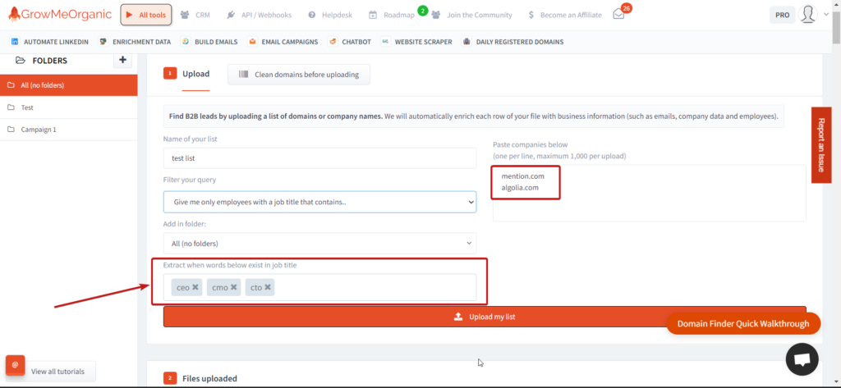Screen dimensions: 841x388
Task: Open the Roadmap link
Action: [392, 15]
